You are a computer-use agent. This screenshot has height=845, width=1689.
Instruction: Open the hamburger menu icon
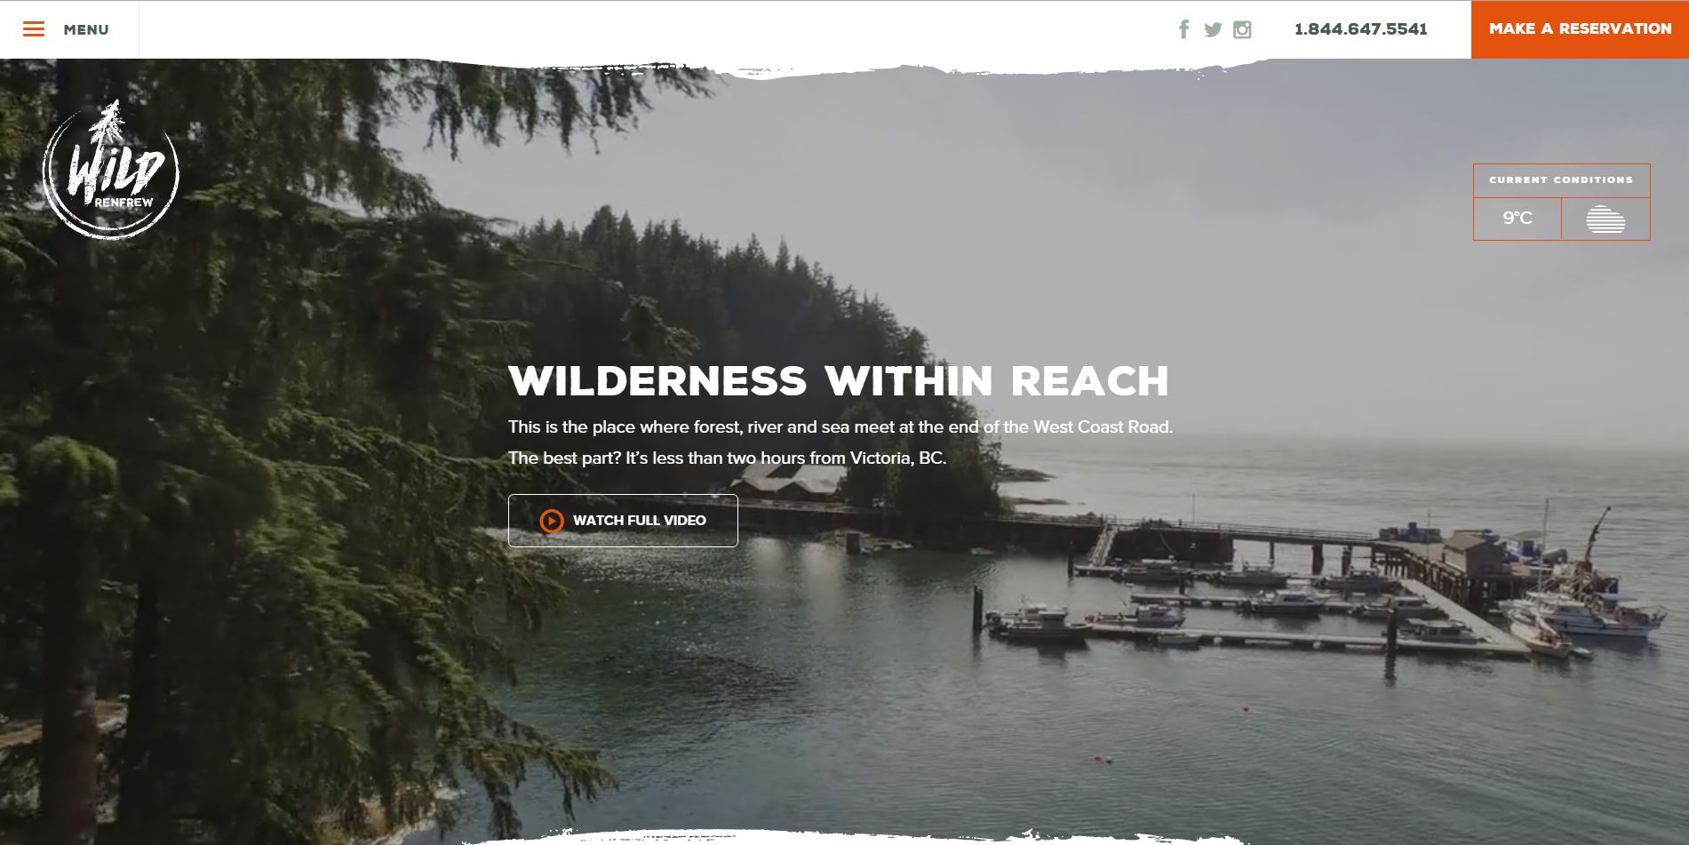(34, 29)
